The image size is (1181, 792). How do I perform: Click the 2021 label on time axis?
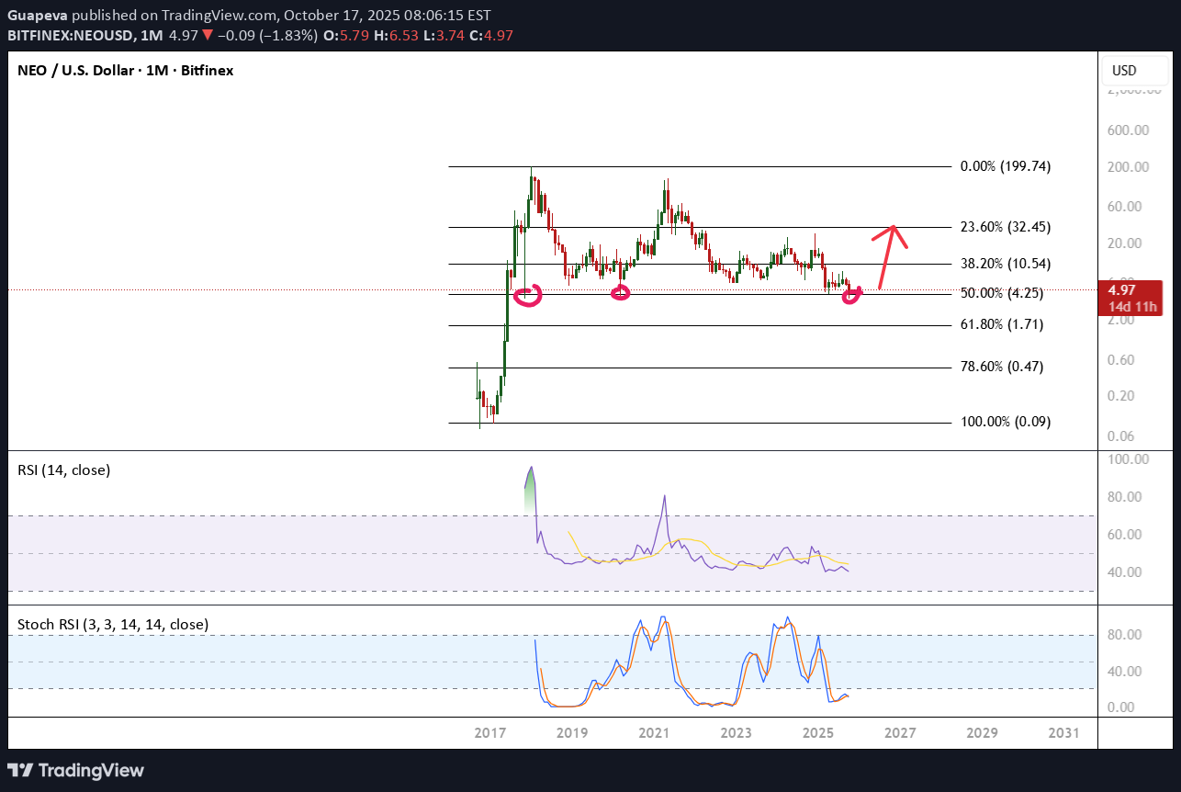653,733
